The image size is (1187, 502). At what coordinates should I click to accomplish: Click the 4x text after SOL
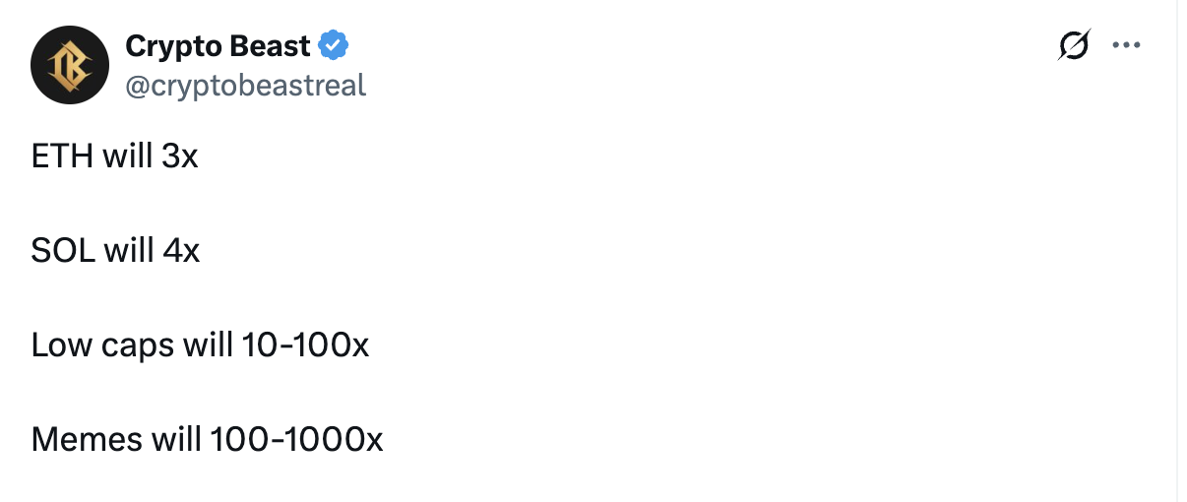[180, 250]
